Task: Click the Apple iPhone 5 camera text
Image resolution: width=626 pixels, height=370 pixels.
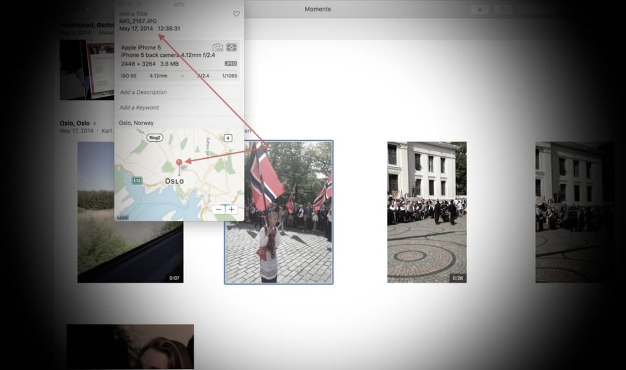Action: [x=141, y=48]
